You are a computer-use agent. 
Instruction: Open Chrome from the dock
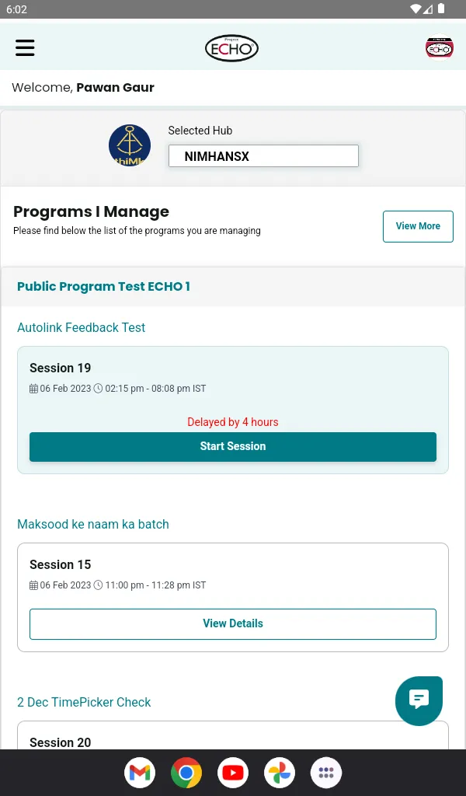186,773
